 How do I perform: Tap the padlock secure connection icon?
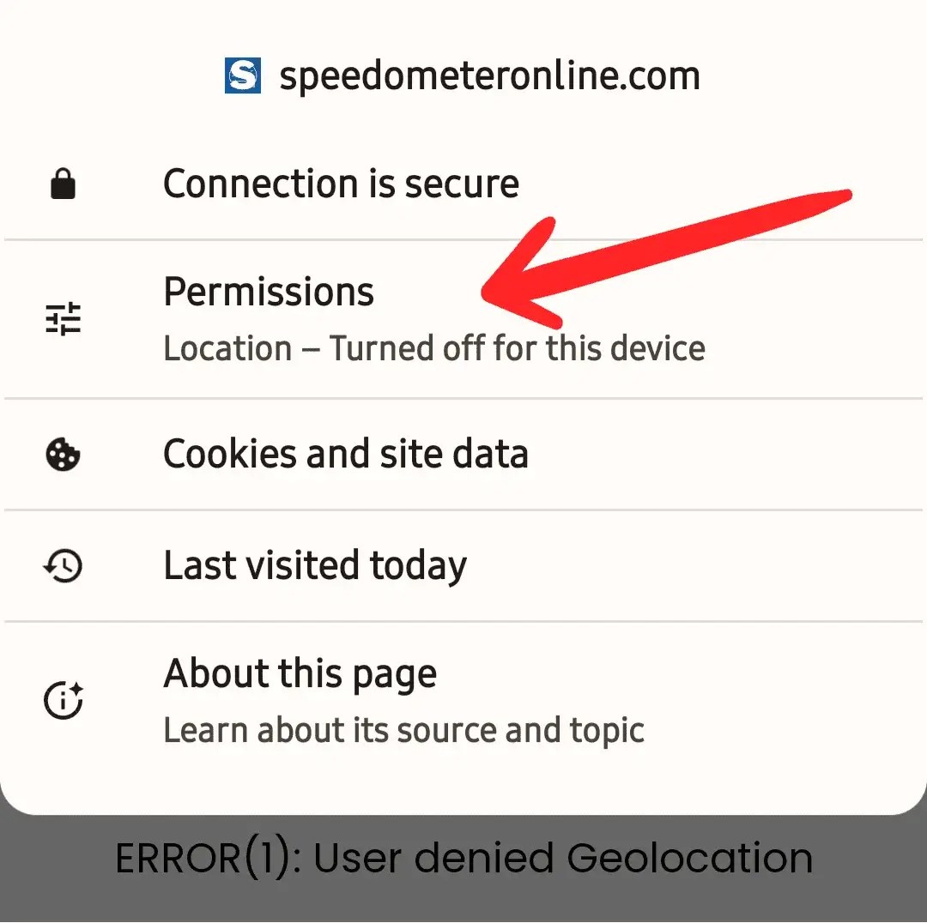(x=63, y=184)
